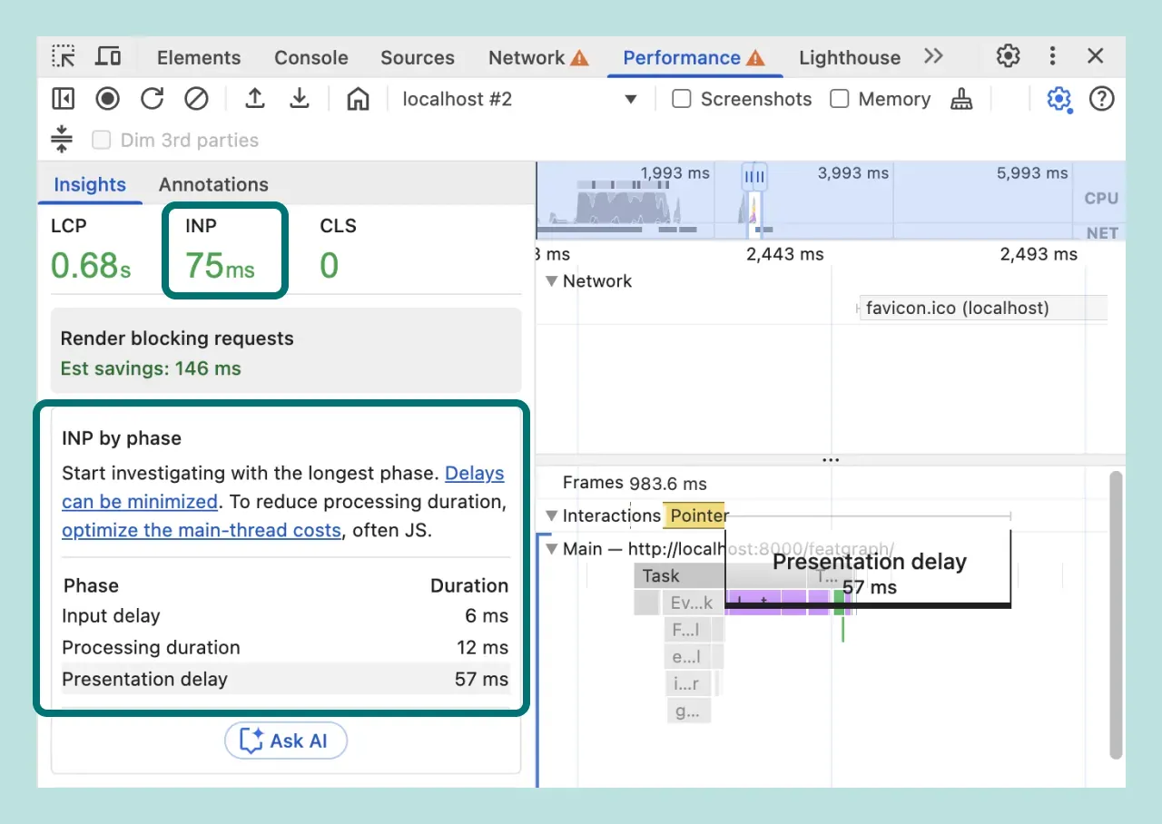
Task: Enable the Memory checkbox
Action: pos(839,99)
